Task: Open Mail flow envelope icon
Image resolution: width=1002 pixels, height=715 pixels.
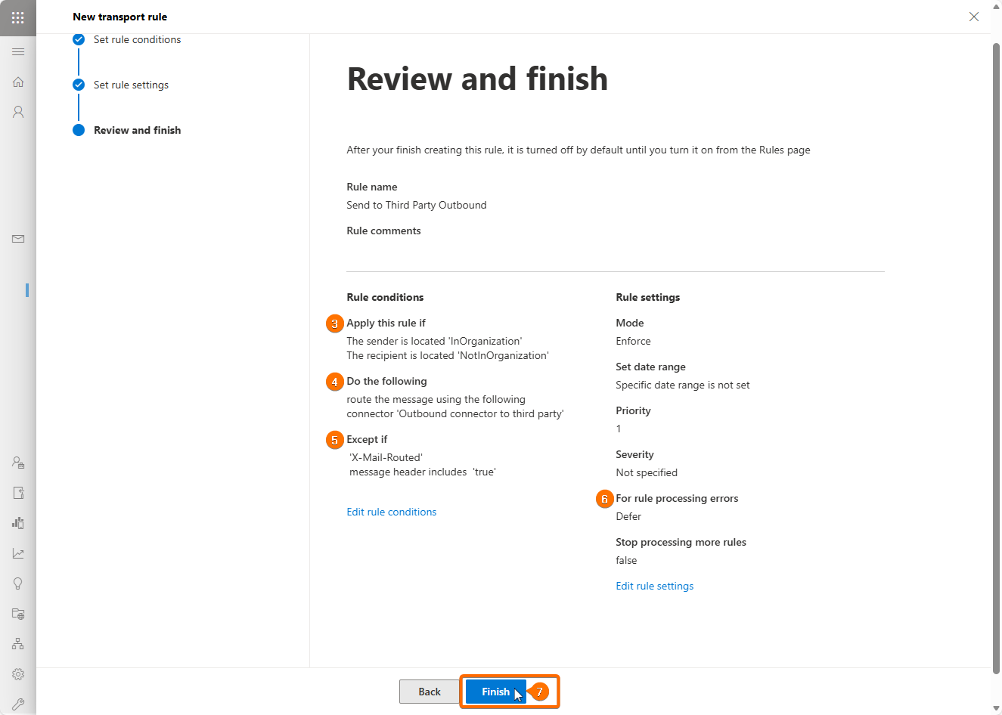Action: click(x=18, y=239)
